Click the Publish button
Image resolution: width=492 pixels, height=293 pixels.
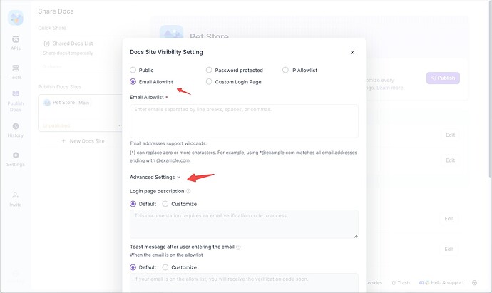pos(443,78)
